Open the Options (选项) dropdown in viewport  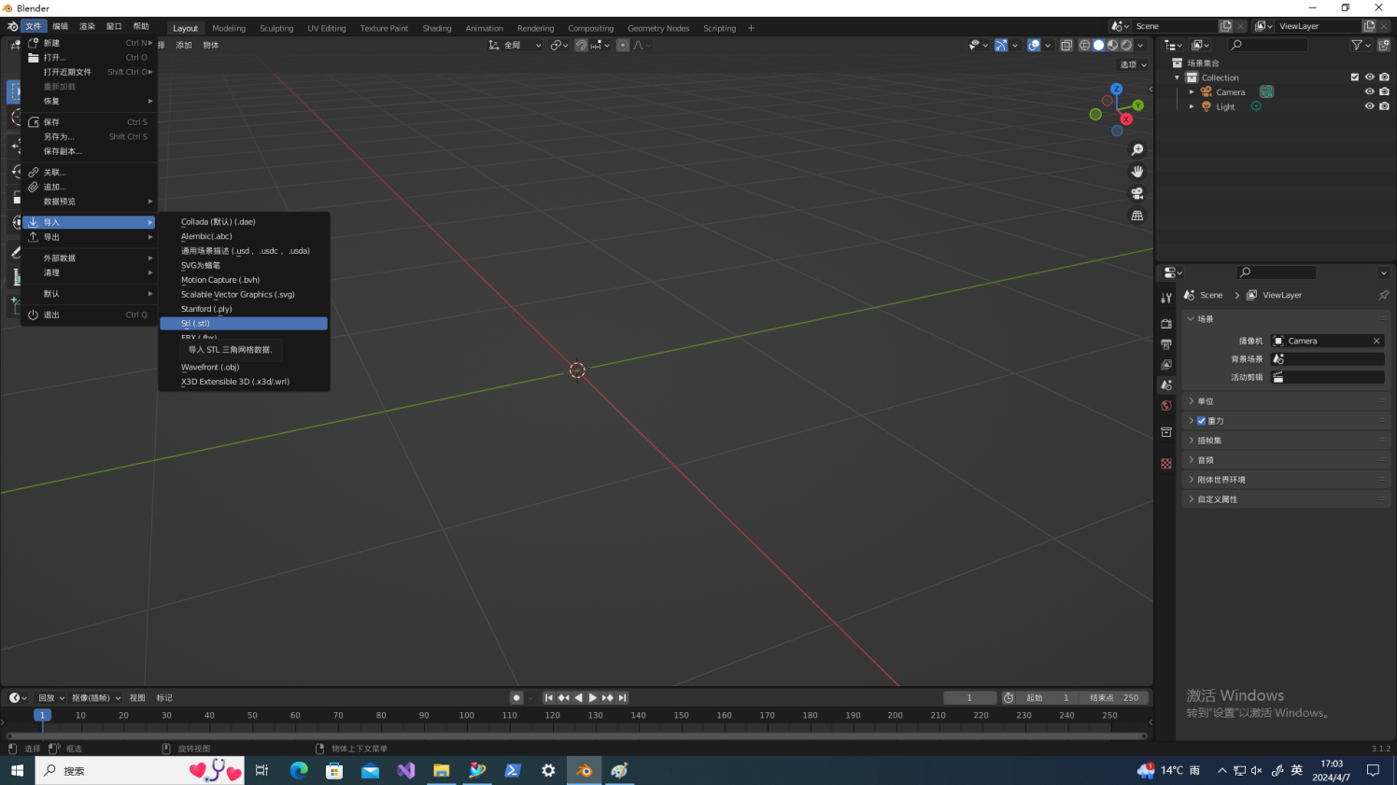pos(1132,64)
